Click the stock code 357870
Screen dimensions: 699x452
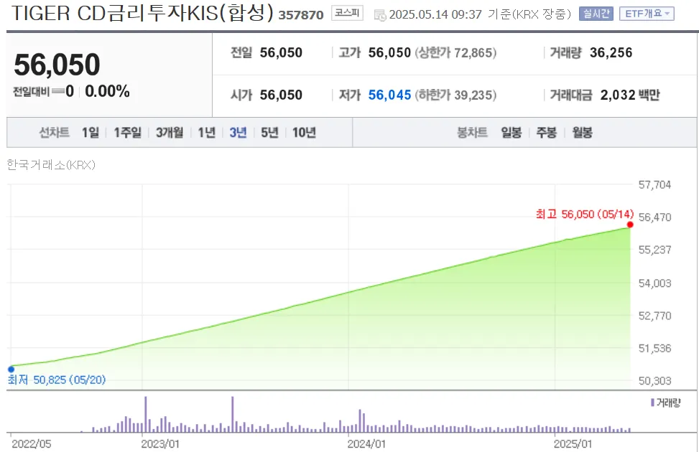pyautogui.click(x=301, y=15)
